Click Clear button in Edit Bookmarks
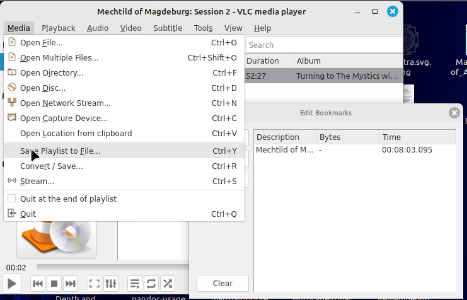467x300 pixels. (x=222, y=284)
